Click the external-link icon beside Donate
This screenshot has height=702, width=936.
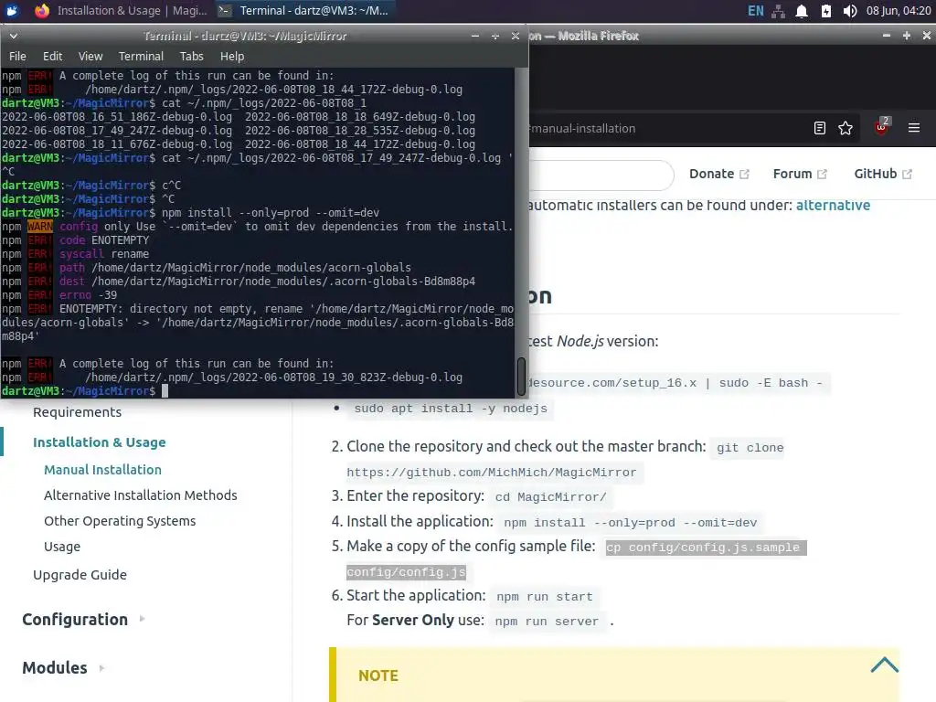744,175
